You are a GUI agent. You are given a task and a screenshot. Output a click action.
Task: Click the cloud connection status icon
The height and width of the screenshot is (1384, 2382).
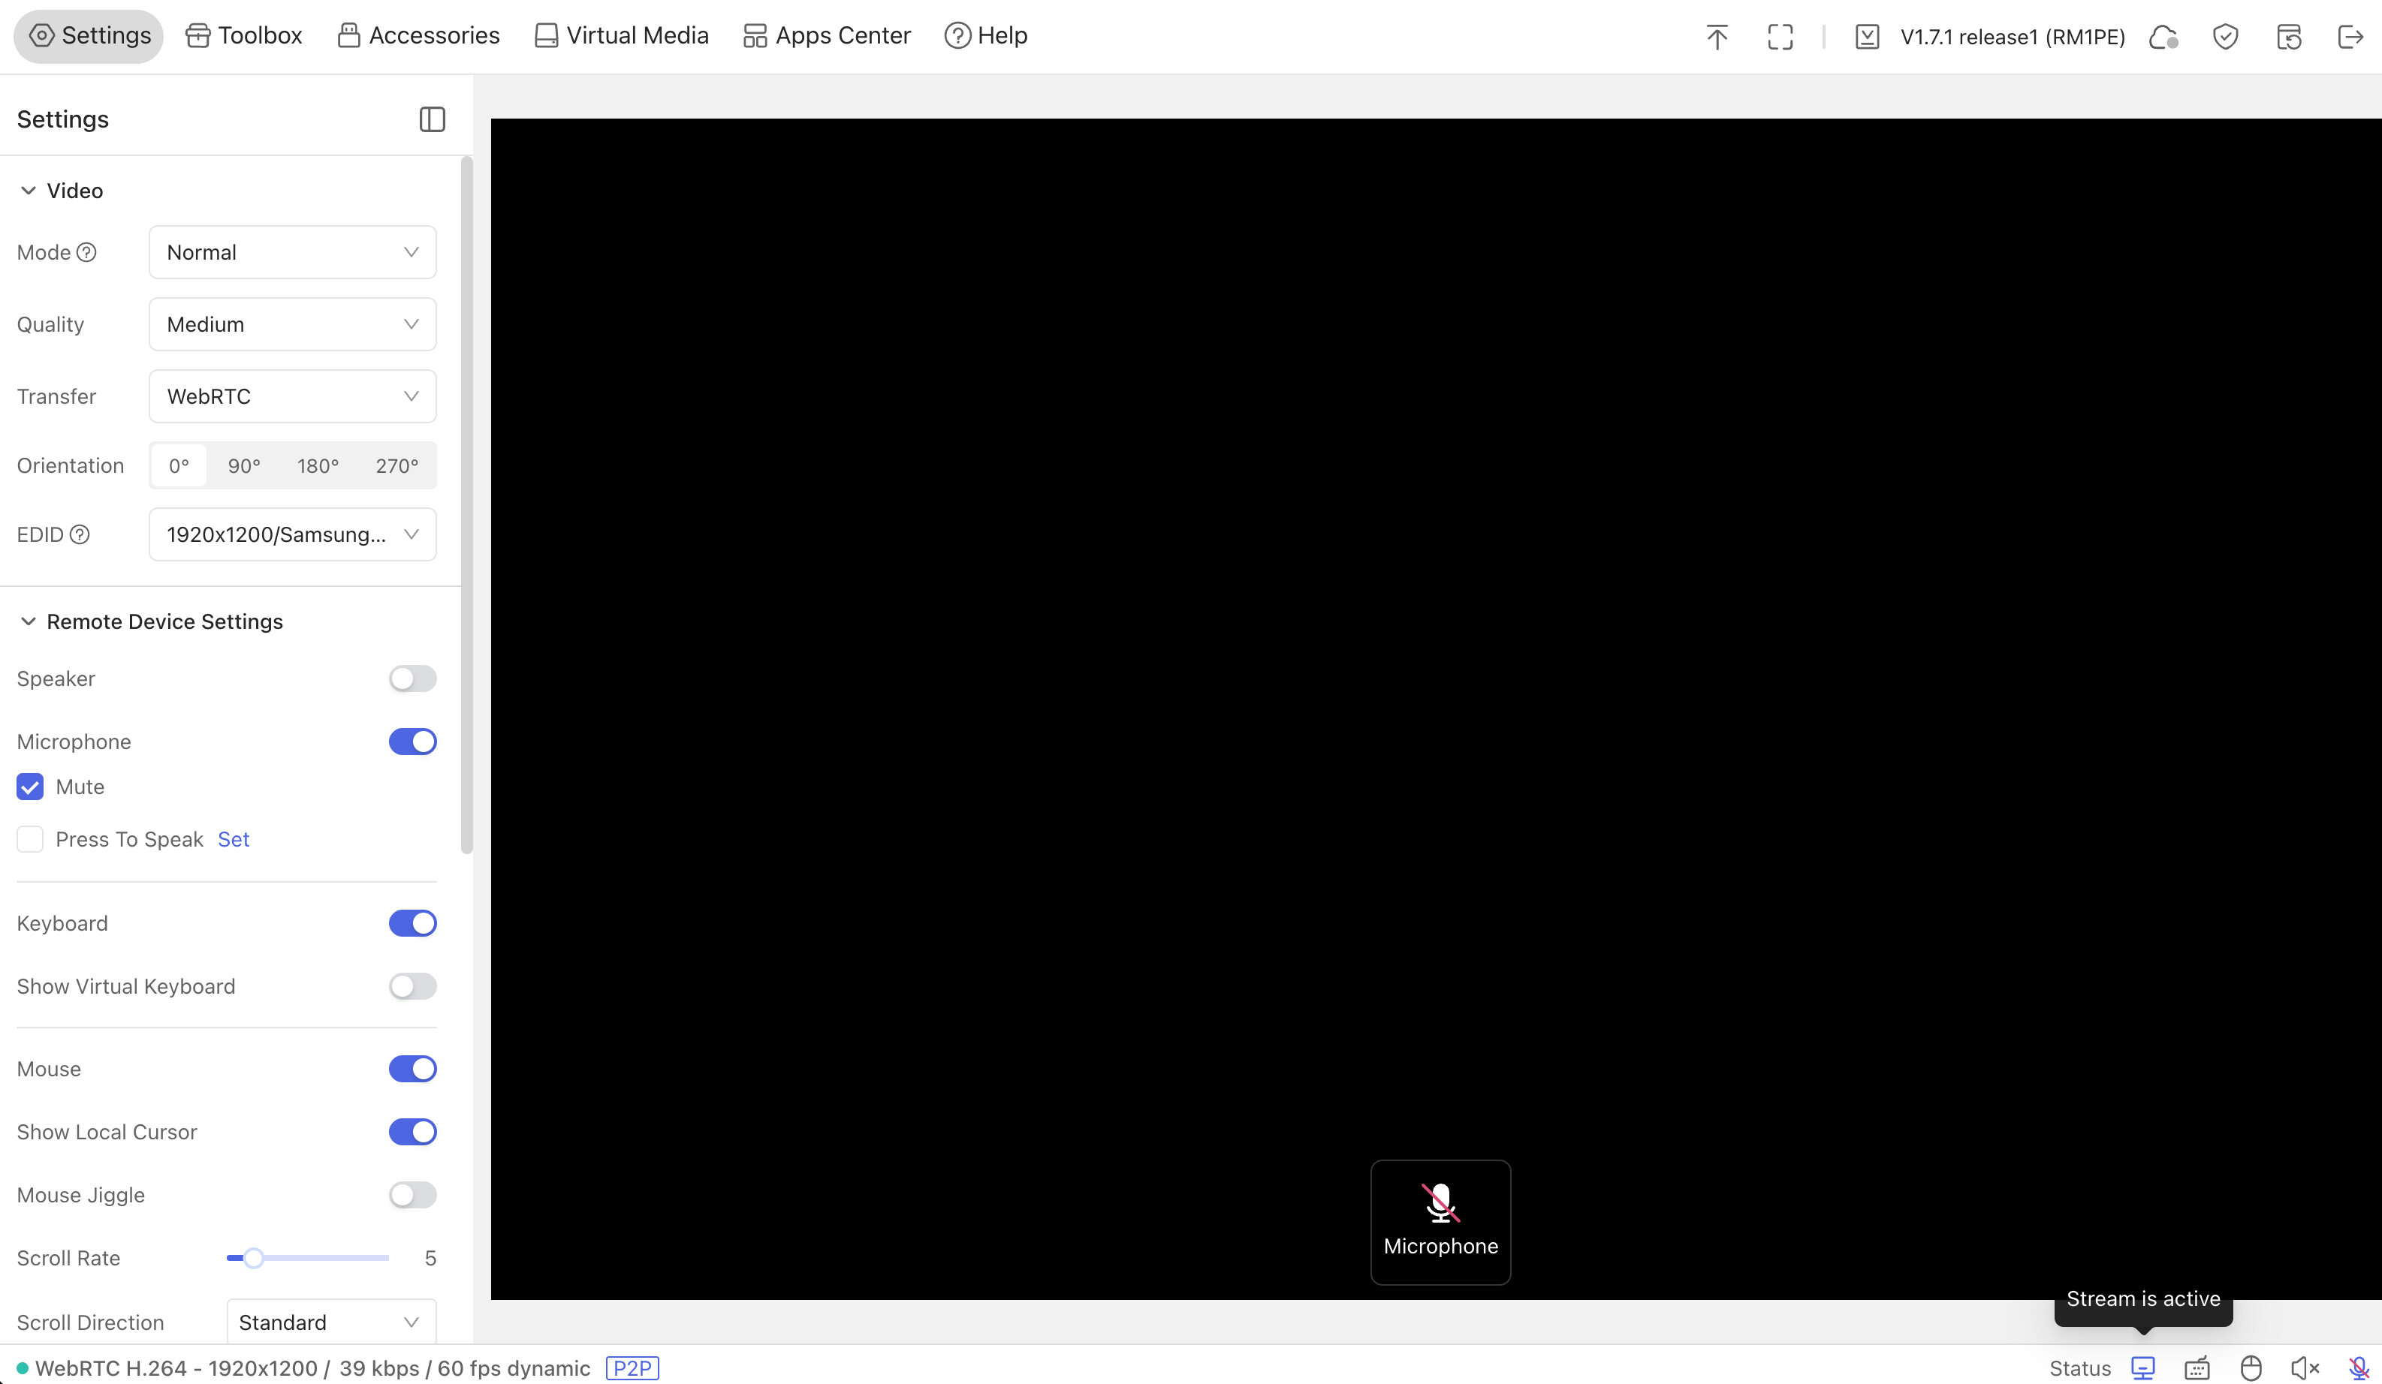point(2163,37)
